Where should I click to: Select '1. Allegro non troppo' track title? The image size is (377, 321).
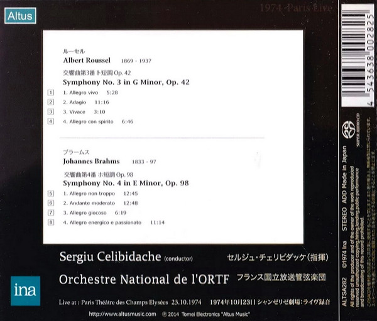89,194
